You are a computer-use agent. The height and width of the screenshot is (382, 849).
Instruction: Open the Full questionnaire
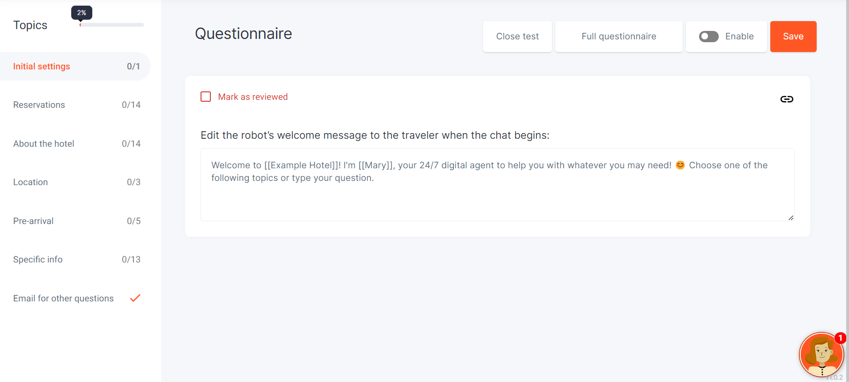pos(619,37)
